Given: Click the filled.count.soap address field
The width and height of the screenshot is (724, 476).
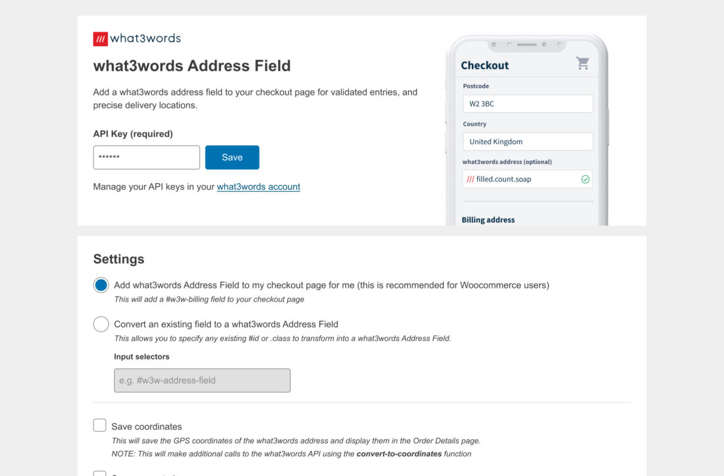Looking at the screenshot, I should 527,179.
